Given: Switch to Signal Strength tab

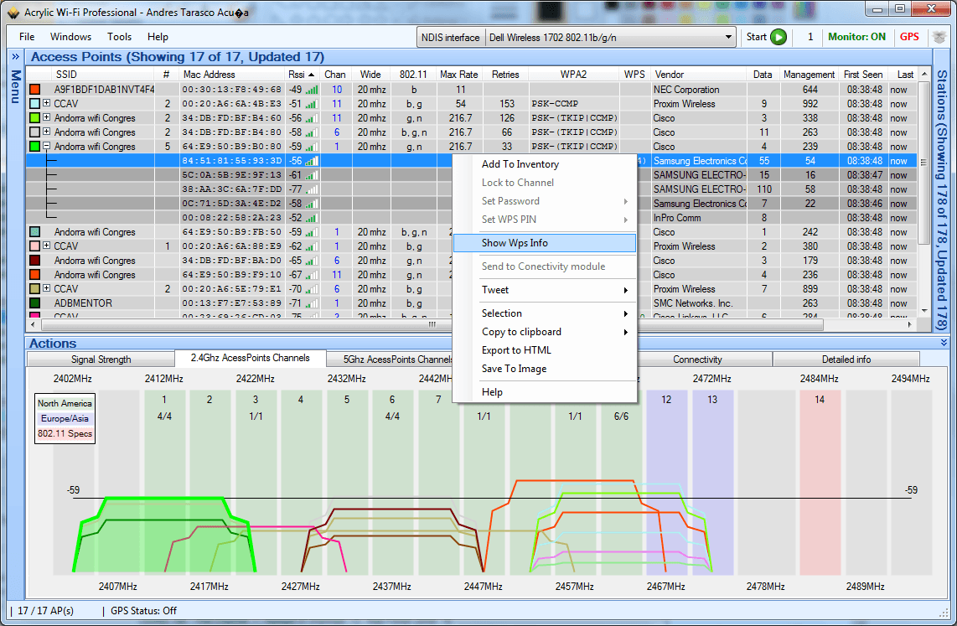Looking at the screenshot, I should point(101,360).
